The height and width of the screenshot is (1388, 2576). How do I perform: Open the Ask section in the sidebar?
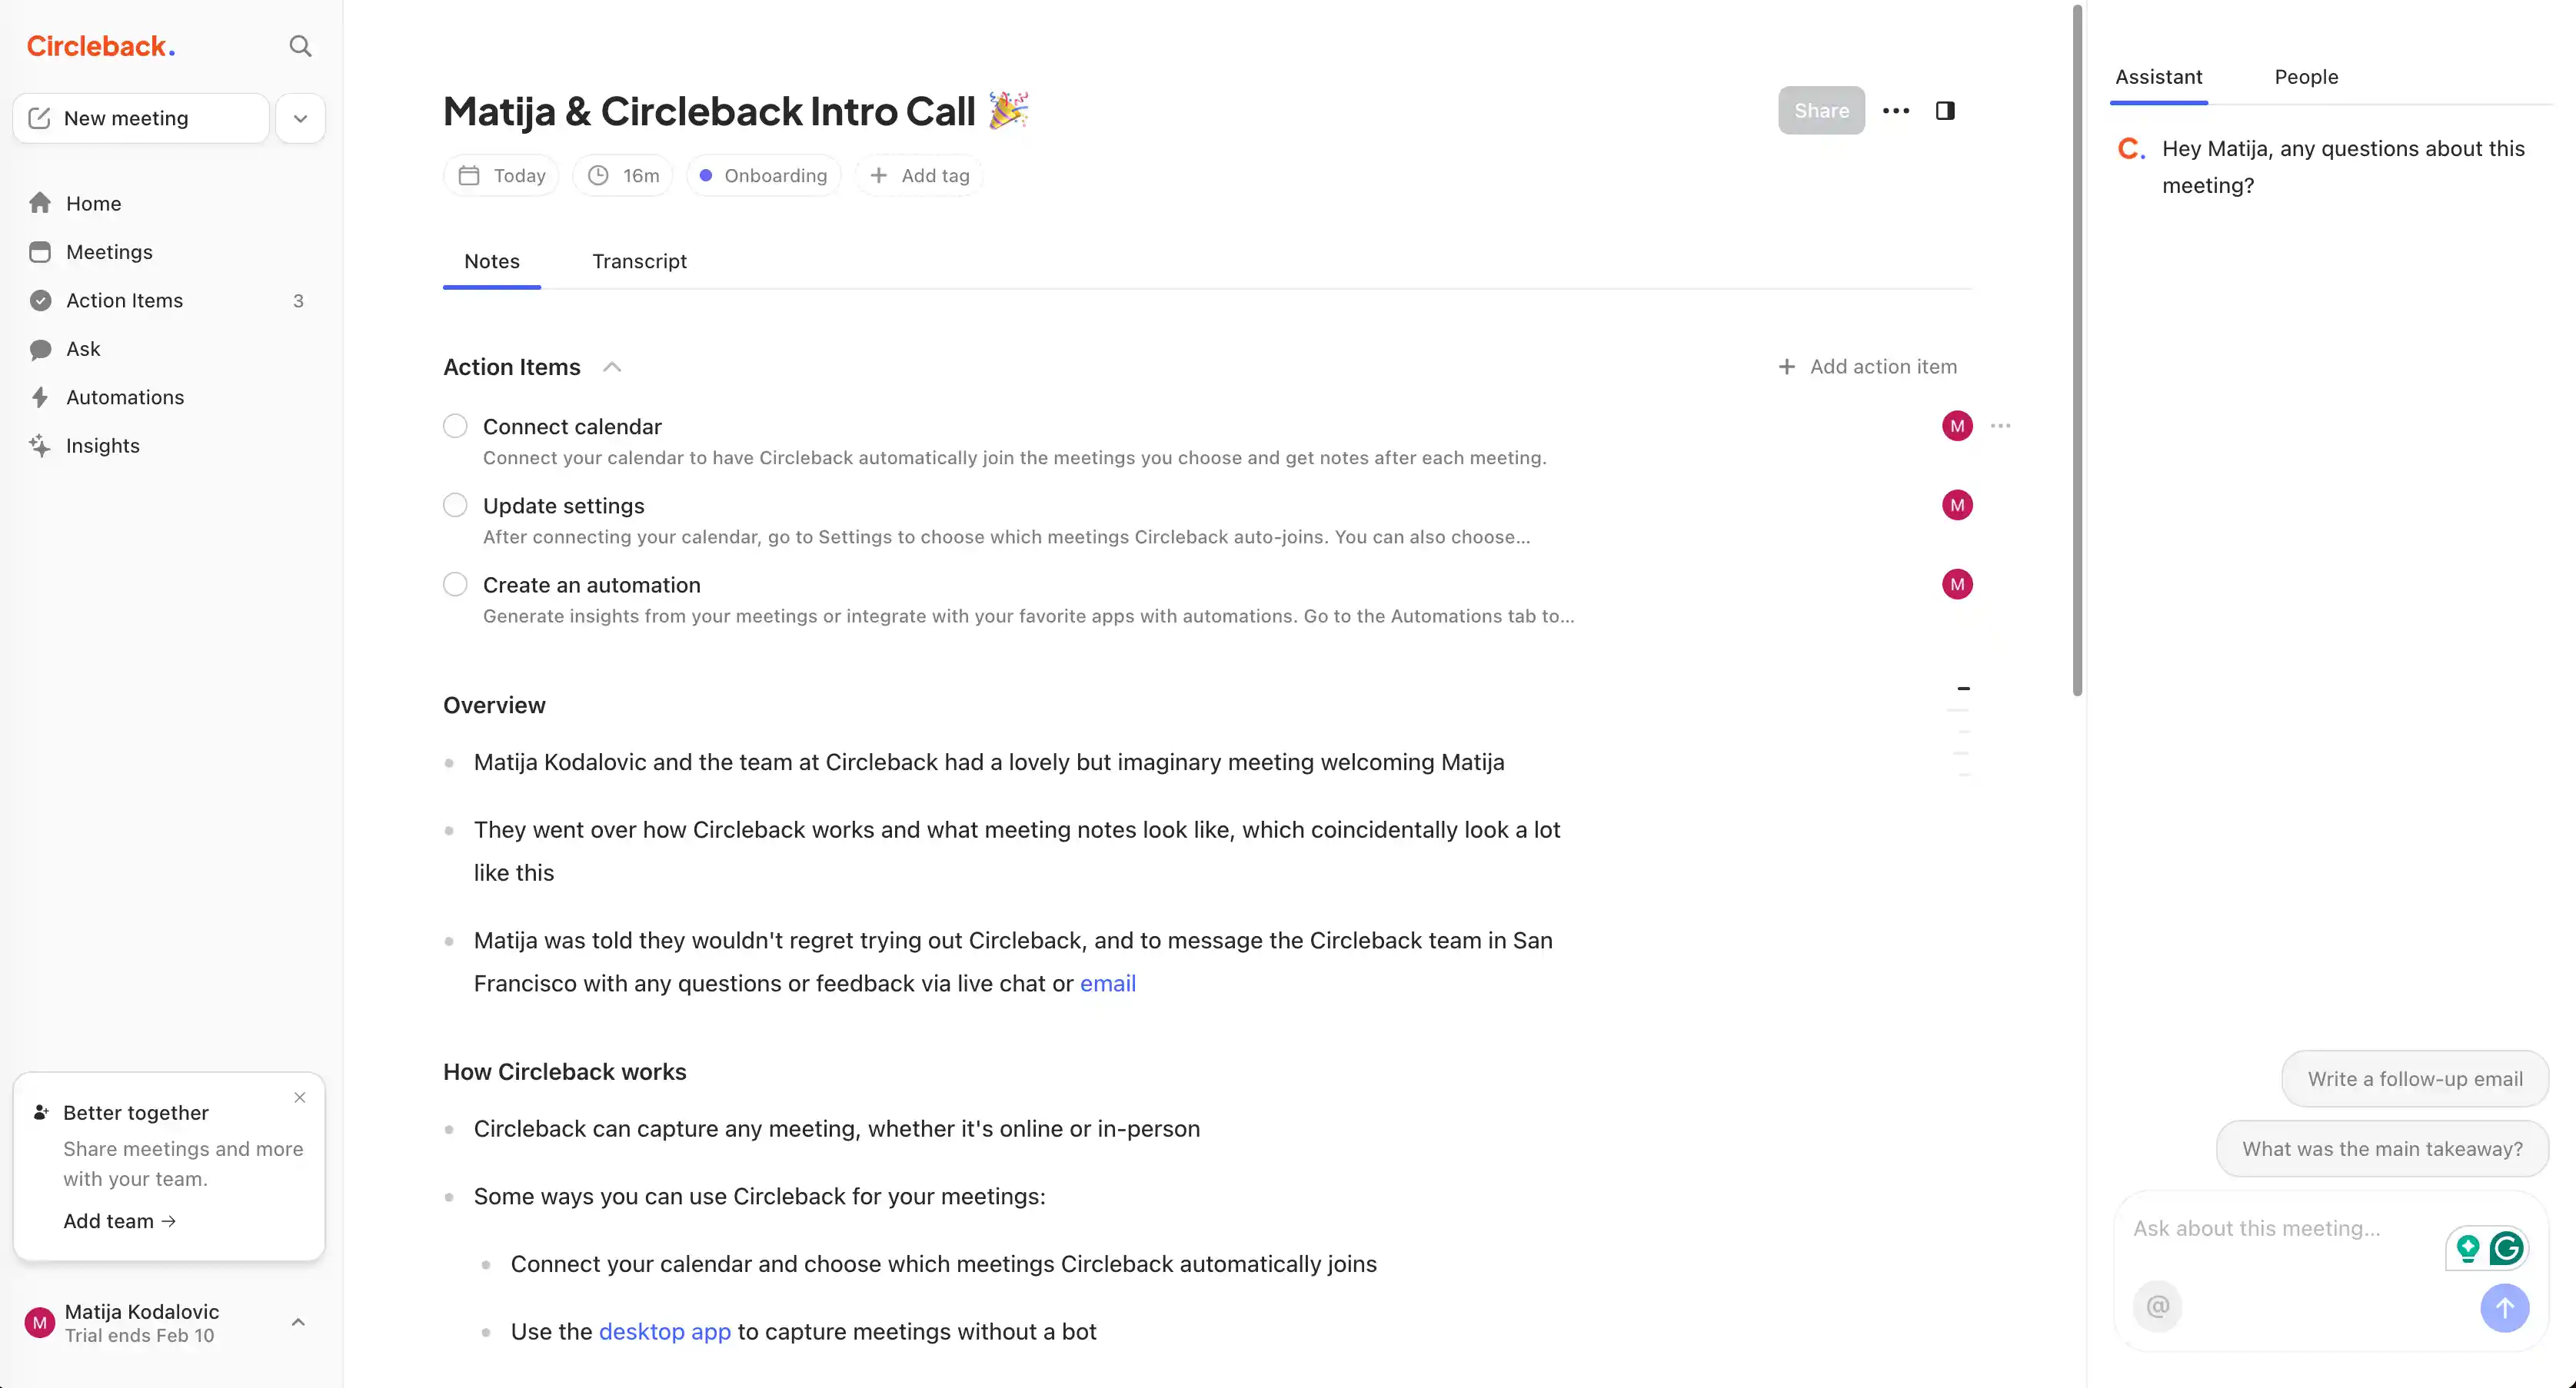click(x=83, y=347)
